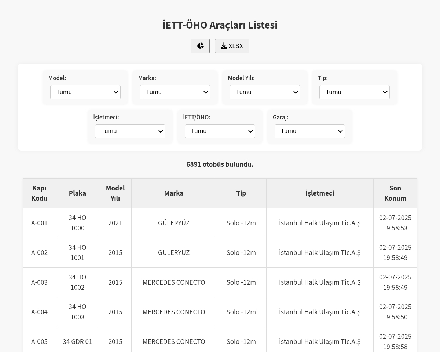
Task: Click Solo -12m in row A-001
Action: pos(241,223)
